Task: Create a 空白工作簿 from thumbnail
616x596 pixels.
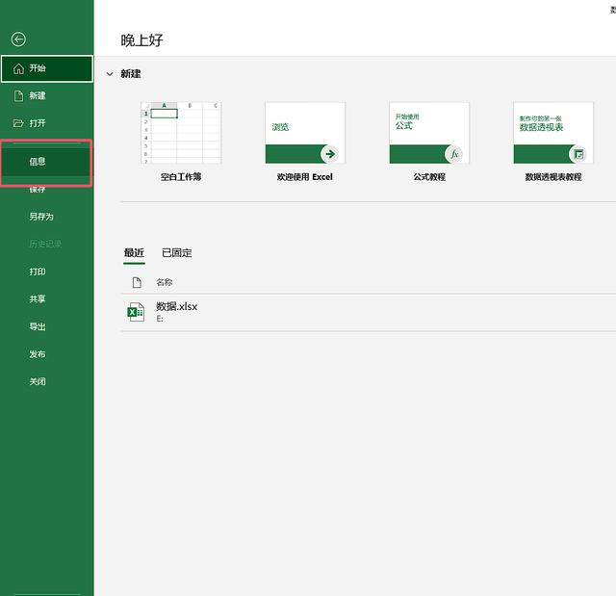Action: tap(181, 133)
